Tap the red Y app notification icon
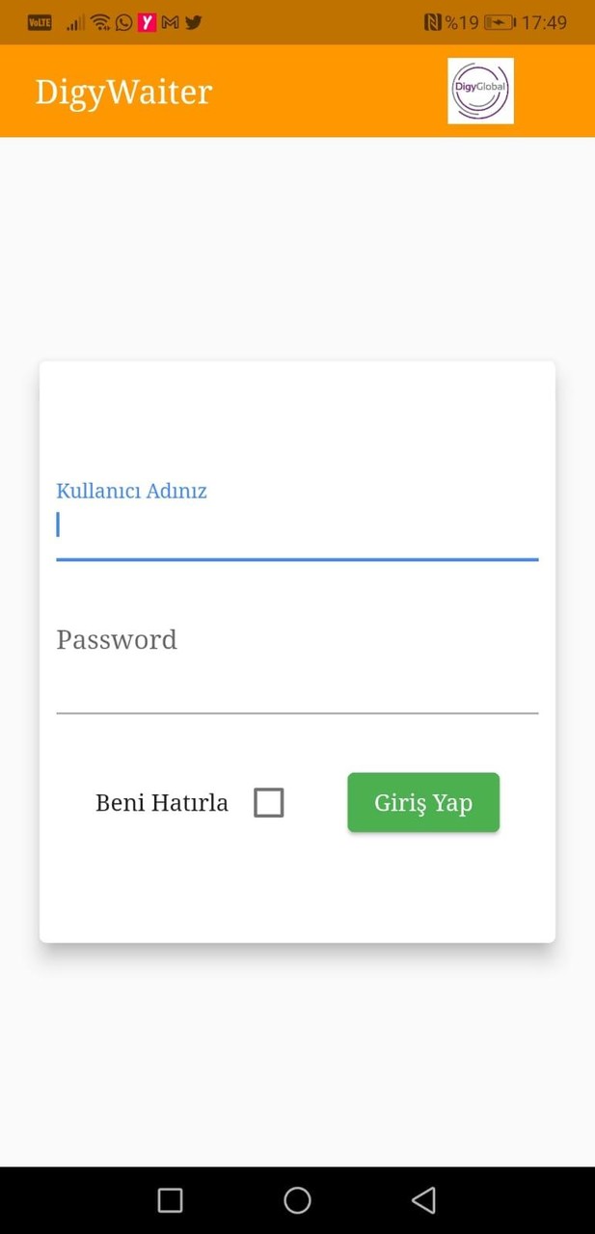 tap(147, 22)
